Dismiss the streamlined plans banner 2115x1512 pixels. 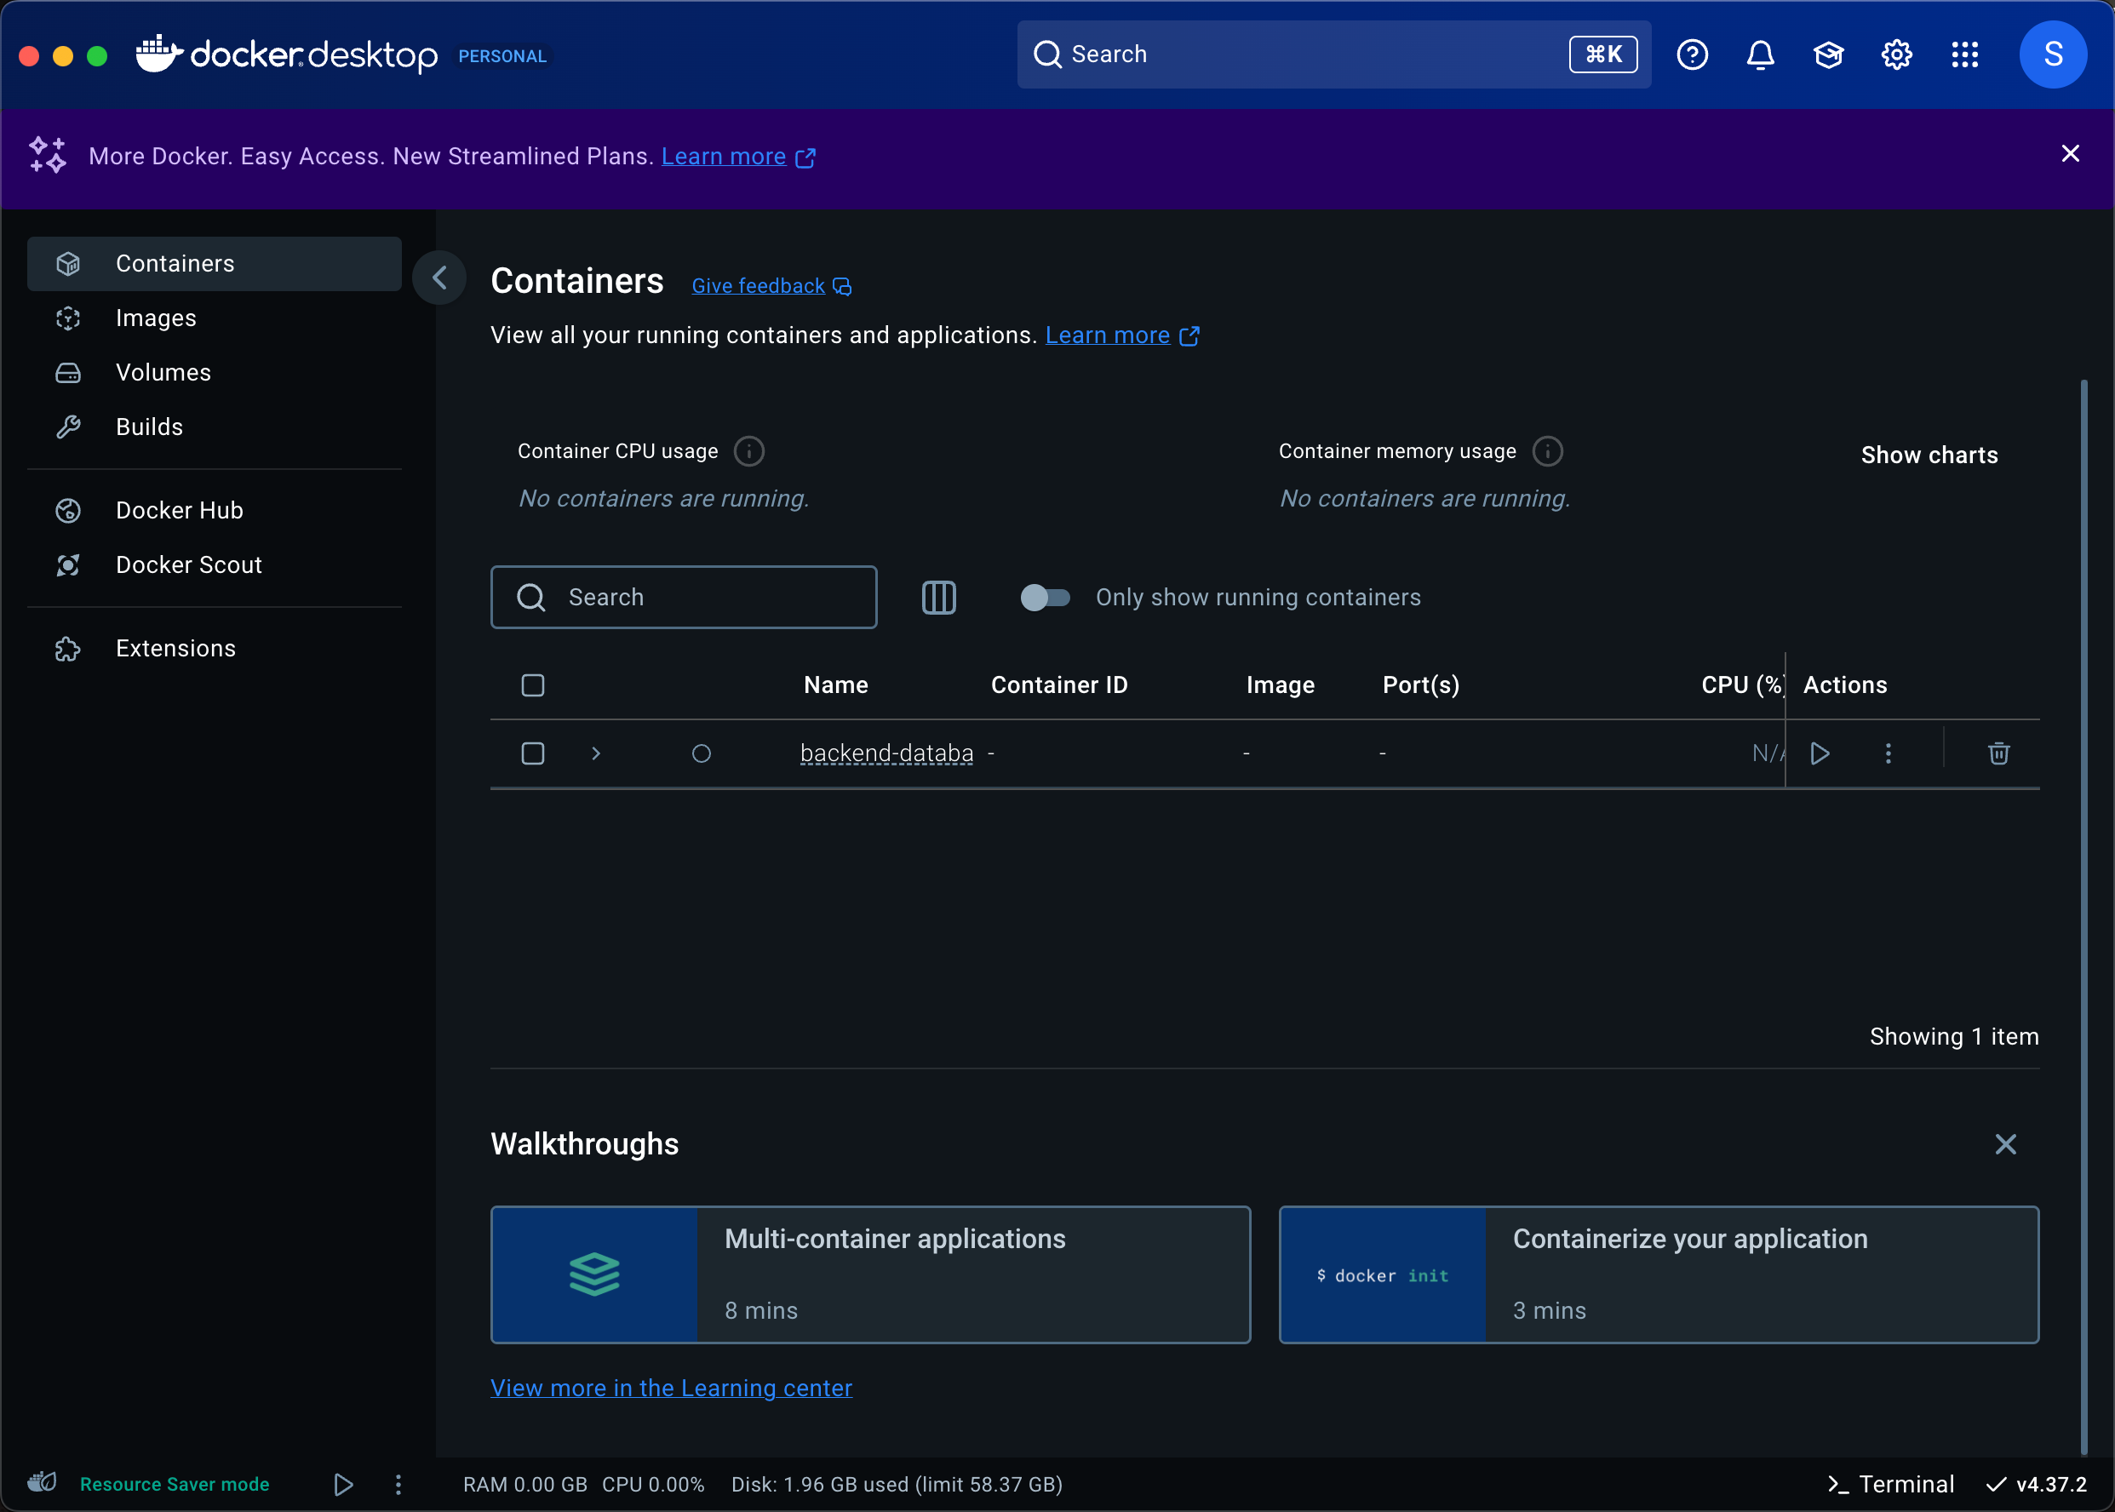(2069, 153)
